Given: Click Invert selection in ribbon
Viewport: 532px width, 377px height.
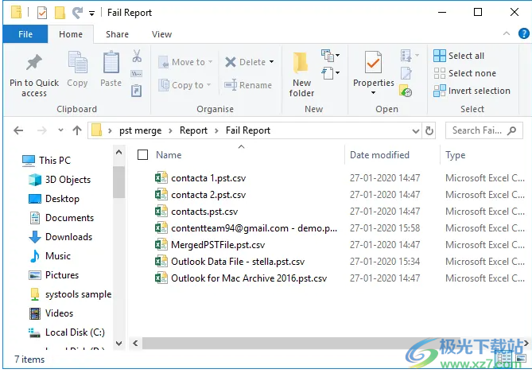Looking at the screenshot, I should click(x=472, y=91).
